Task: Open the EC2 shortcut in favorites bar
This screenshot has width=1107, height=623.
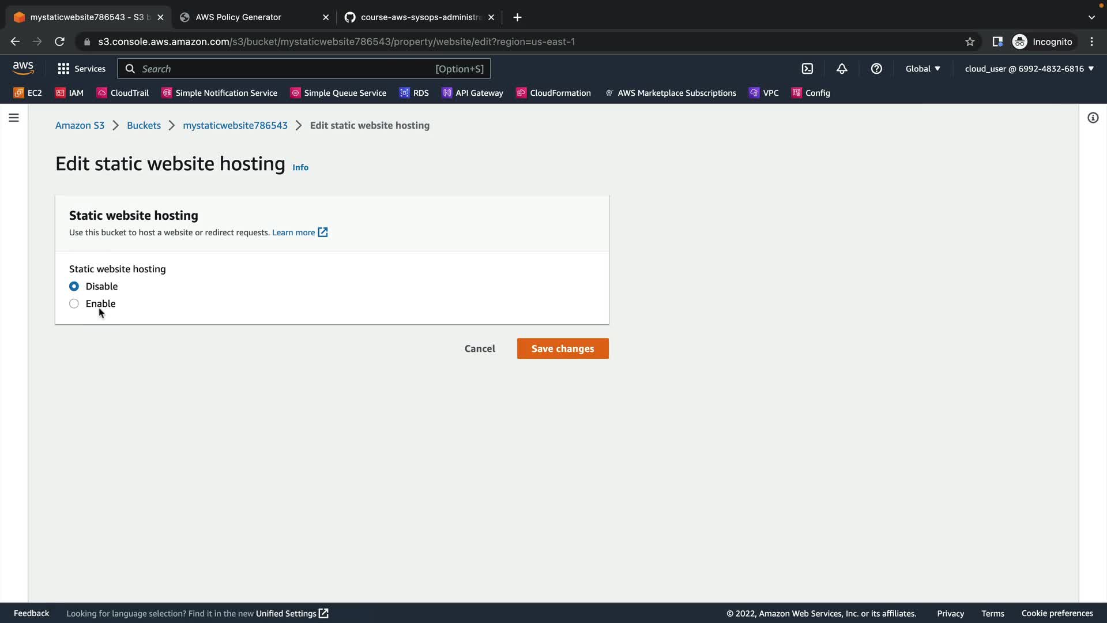Action: [28, 93]
